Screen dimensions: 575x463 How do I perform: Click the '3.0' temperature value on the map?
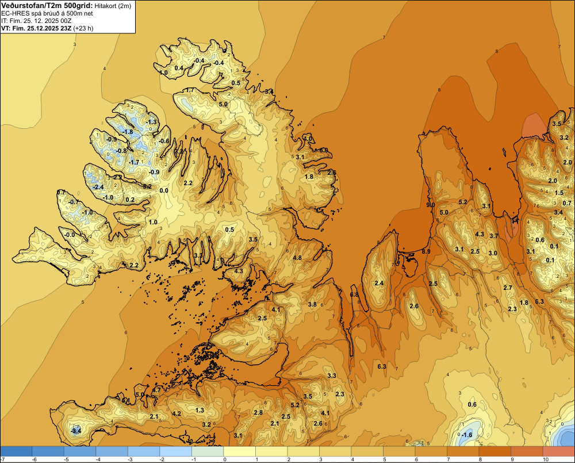[x=493, y=253]
